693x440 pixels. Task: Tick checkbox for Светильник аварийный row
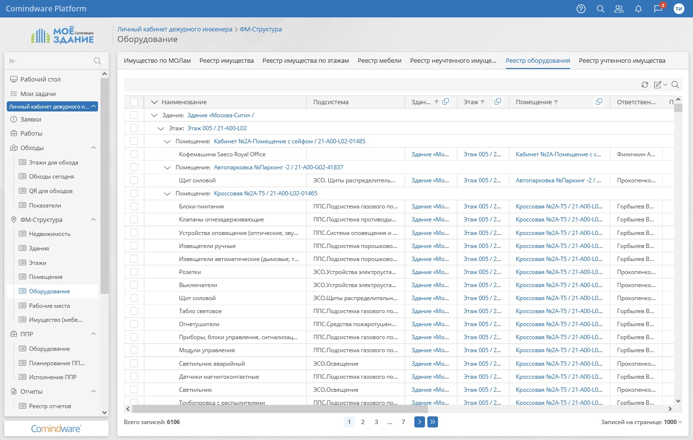point(134,364)
